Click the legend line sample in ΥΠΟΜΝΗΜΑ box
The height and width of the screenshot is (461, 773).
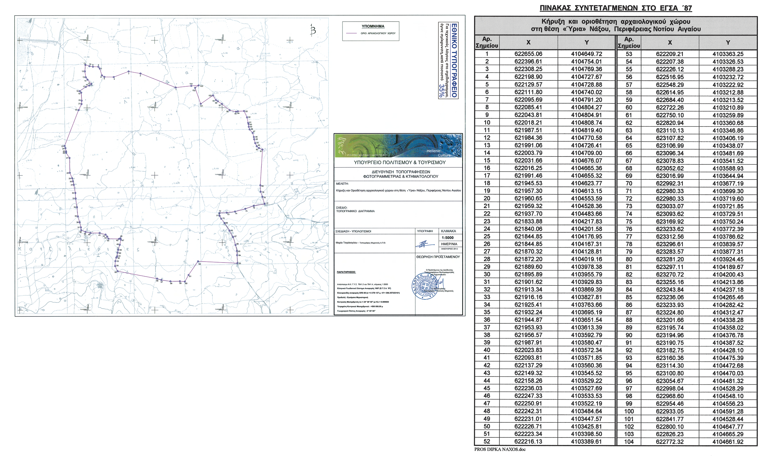[x=351, y=33]
